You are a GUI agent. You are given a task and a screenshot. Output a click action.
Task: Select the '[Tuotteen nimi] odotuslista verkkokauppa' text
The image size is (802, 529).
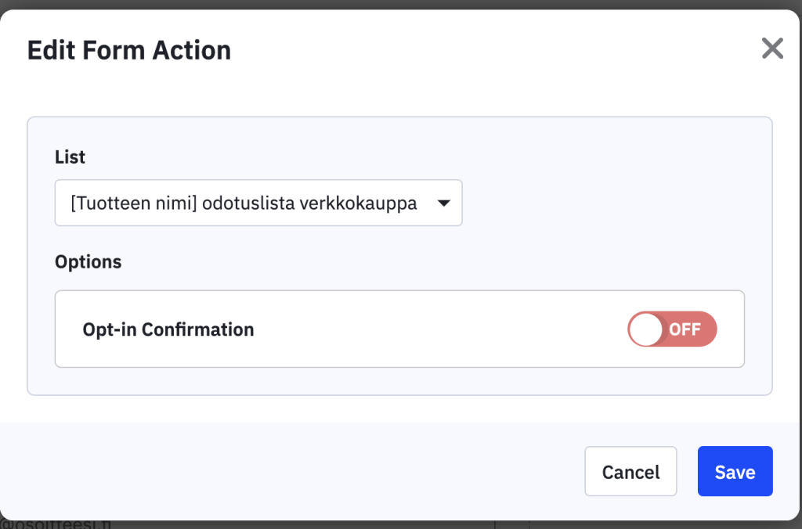pyautogui.click(x=244, y=203)
